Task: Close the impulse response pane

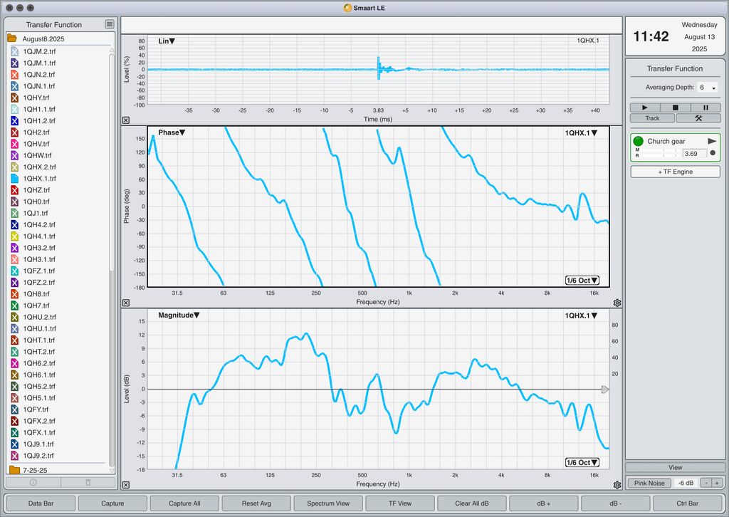Action: pos(126,120)
